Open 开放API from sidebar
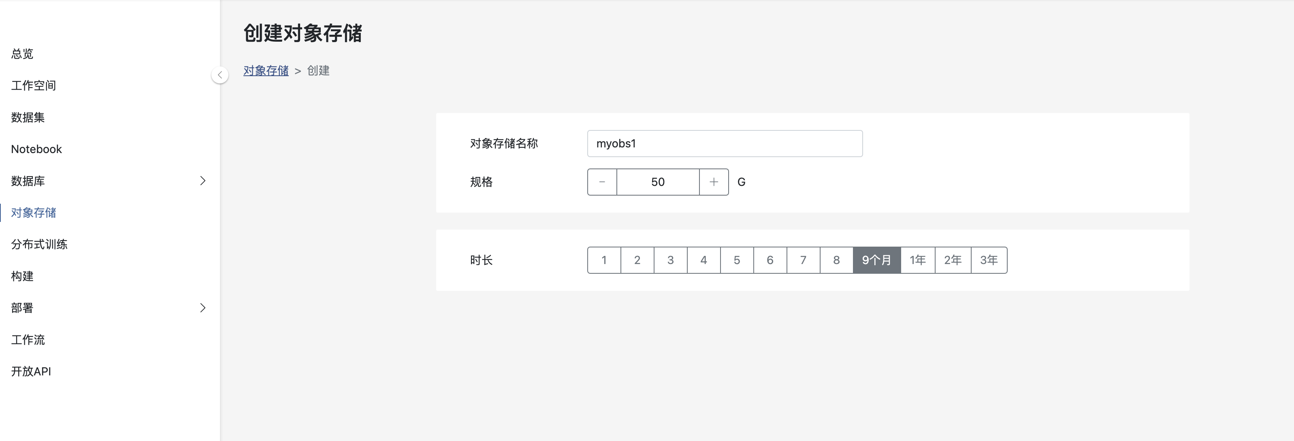1294x441 pixels. pos(31,372)
